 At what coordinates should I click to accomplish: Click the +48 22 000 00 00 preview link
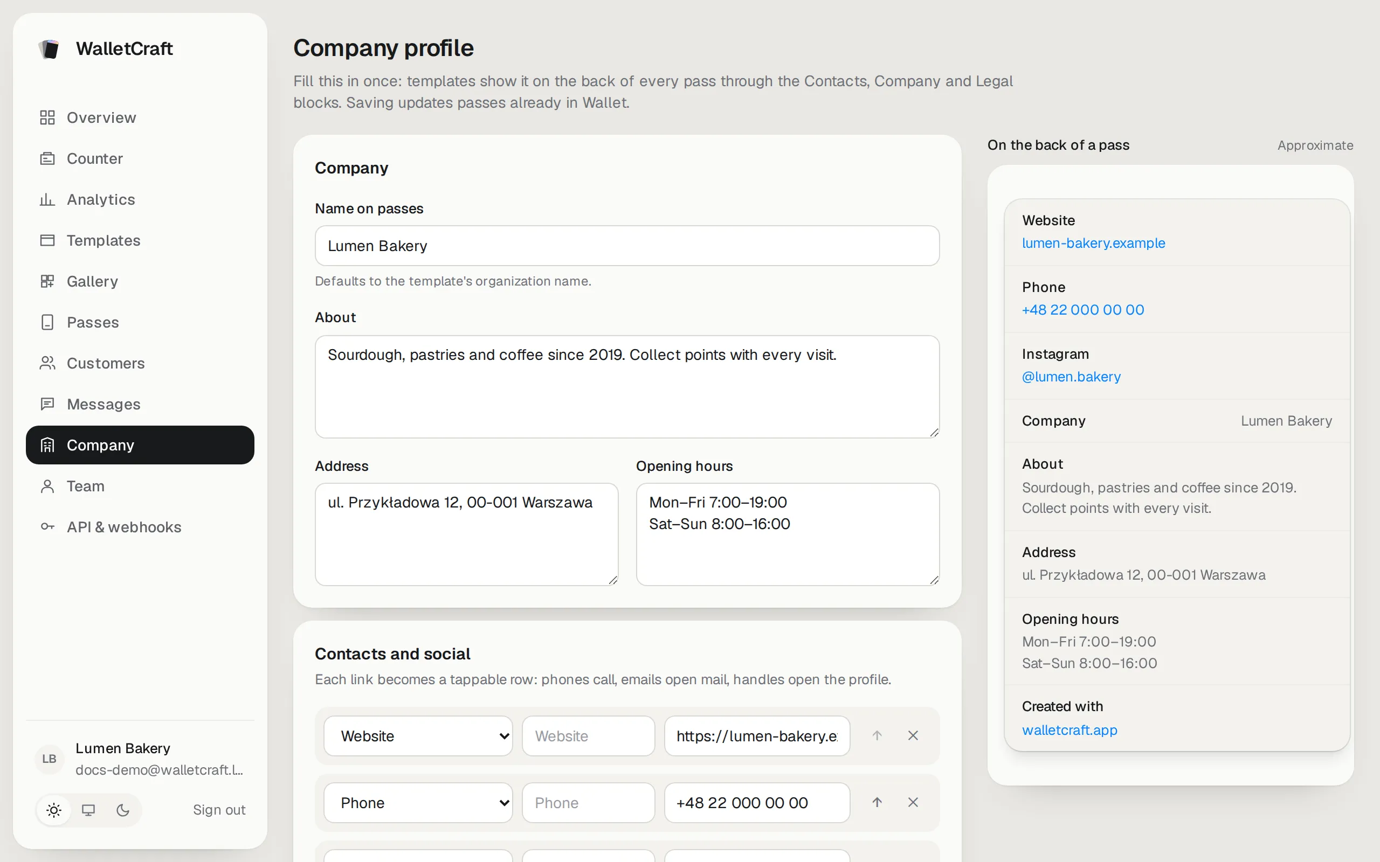[x=1083, y=310]
